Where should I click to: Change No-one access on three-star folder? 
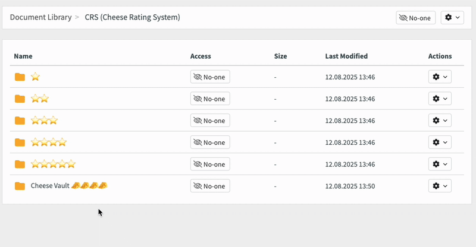coord(210,121)
